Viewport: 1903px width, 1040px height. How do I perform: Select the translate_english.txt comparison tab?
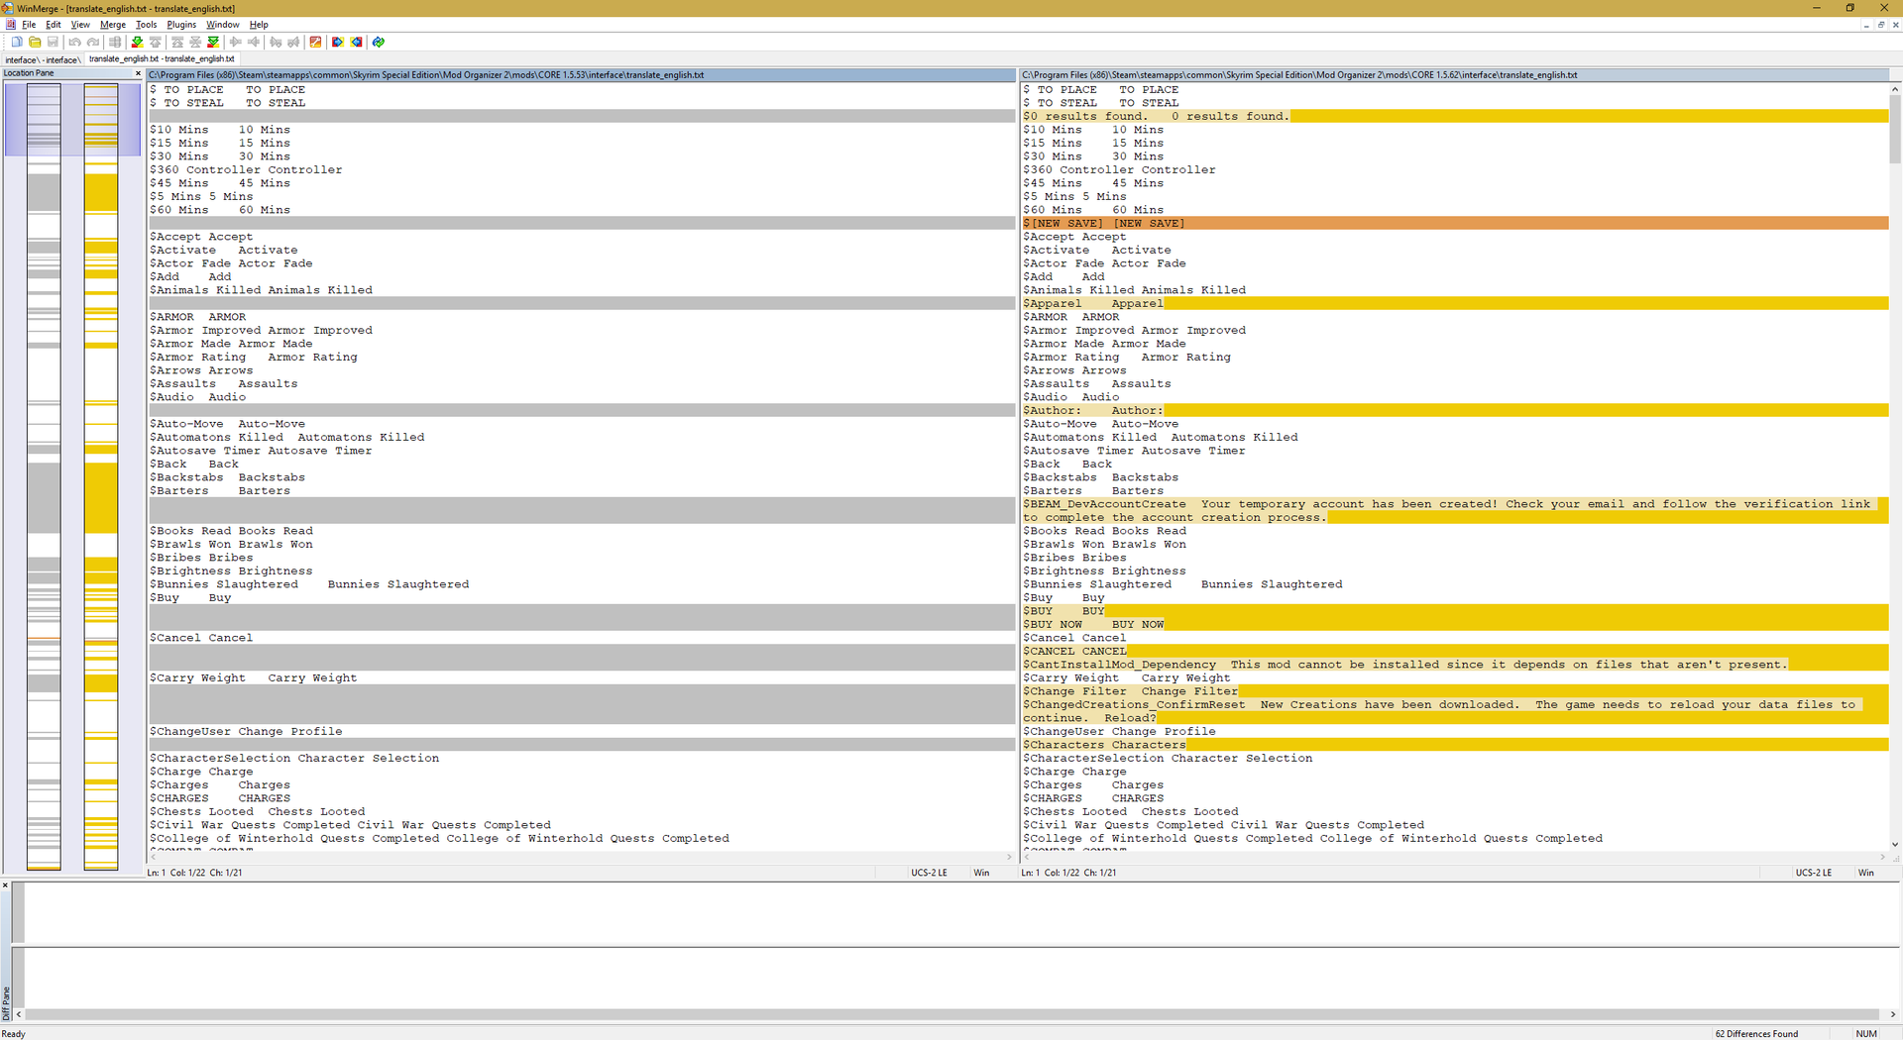162,59
